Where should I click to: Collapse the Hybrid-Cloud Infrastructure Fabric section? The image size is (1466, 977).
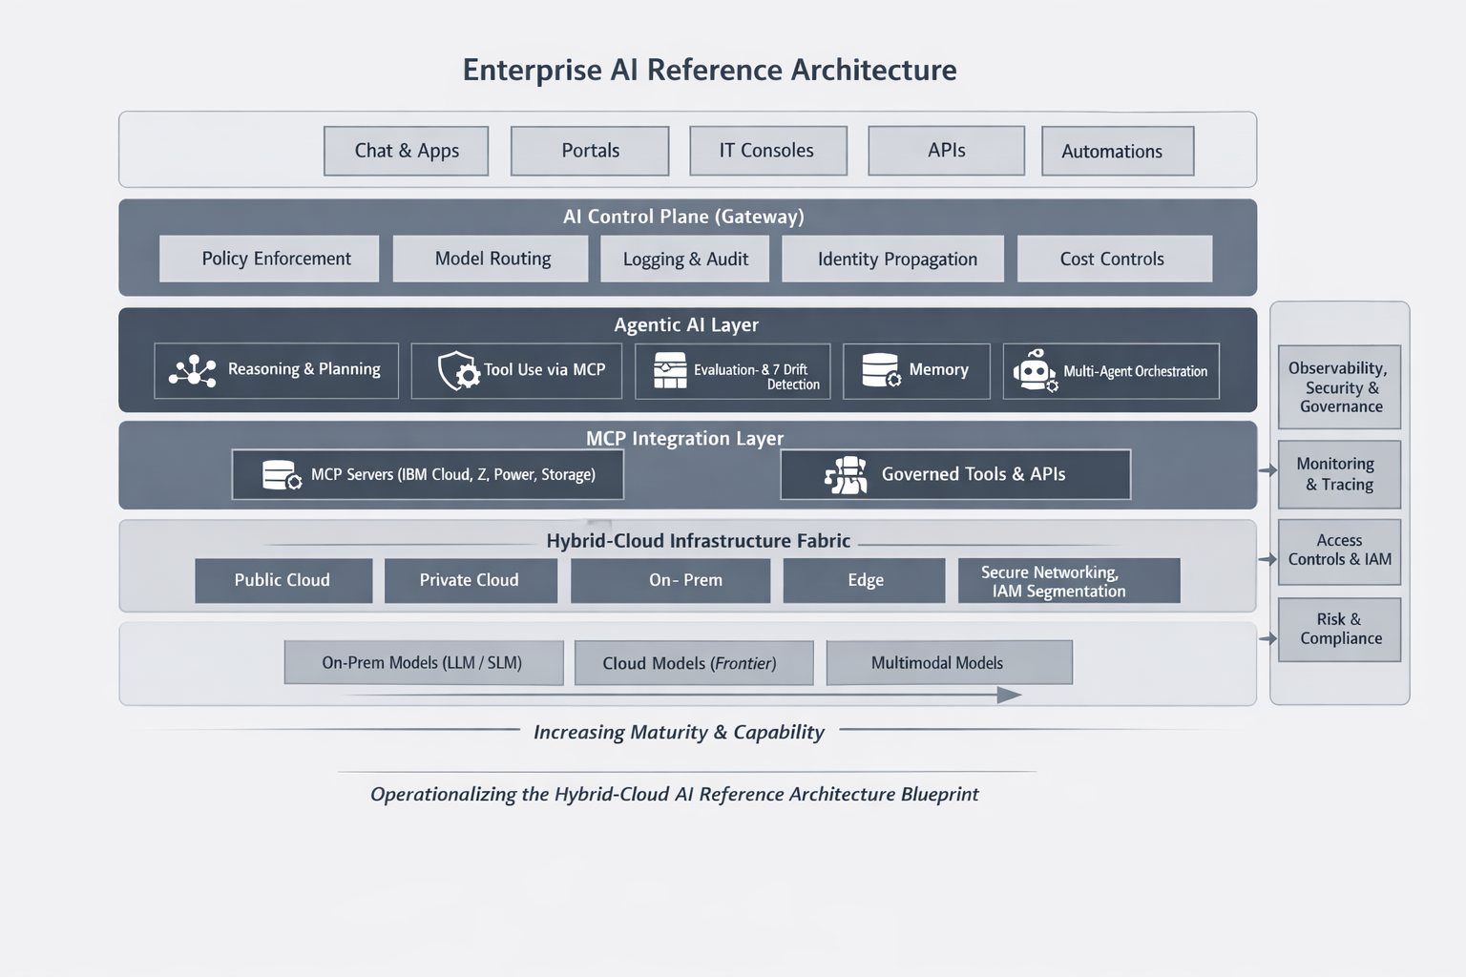tap(697, 540)
